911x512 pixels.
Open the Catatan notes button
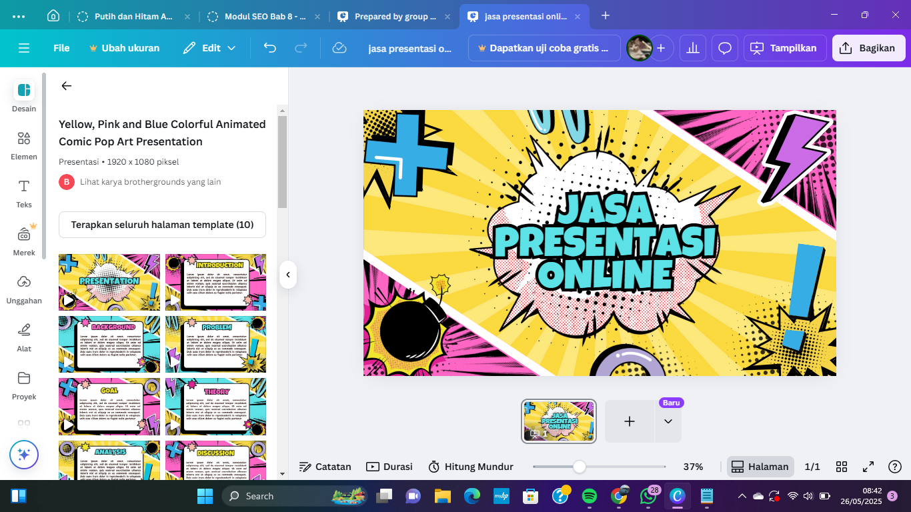coord(325,467)
